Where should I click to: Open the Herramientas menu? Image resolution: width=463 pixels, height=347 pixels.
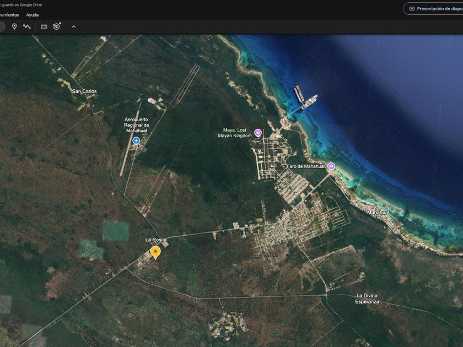pyautogui.click(x=9, y=15)
